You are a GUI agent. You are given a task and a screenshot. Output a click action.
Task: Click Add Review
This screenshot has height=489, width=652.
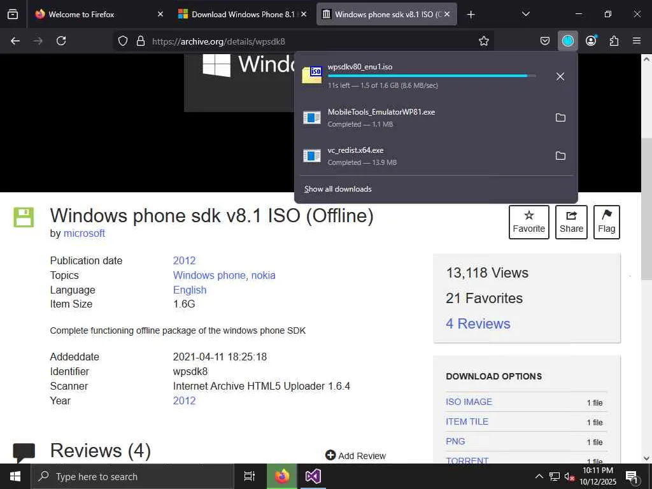(356, 456)
